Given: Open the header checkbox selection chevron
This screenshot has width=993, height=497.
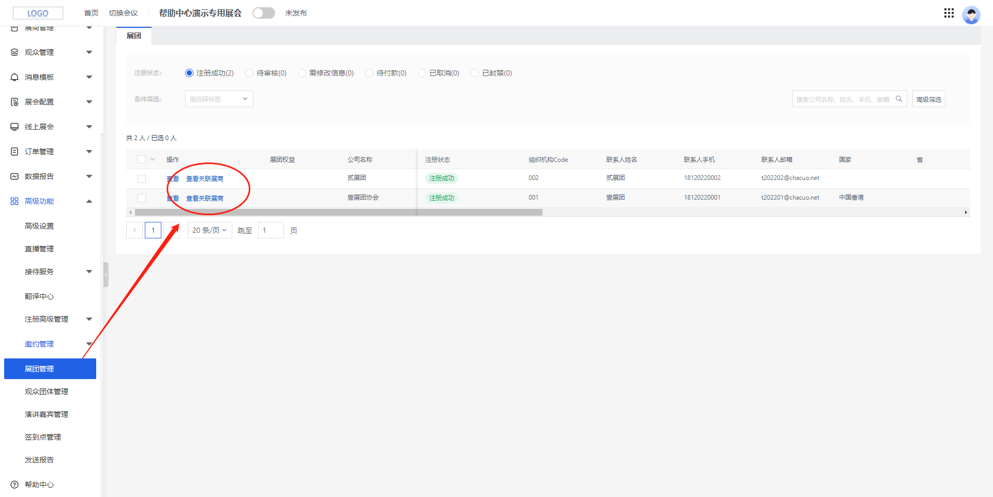Looking at the screenshot, I should pos(153,159).
